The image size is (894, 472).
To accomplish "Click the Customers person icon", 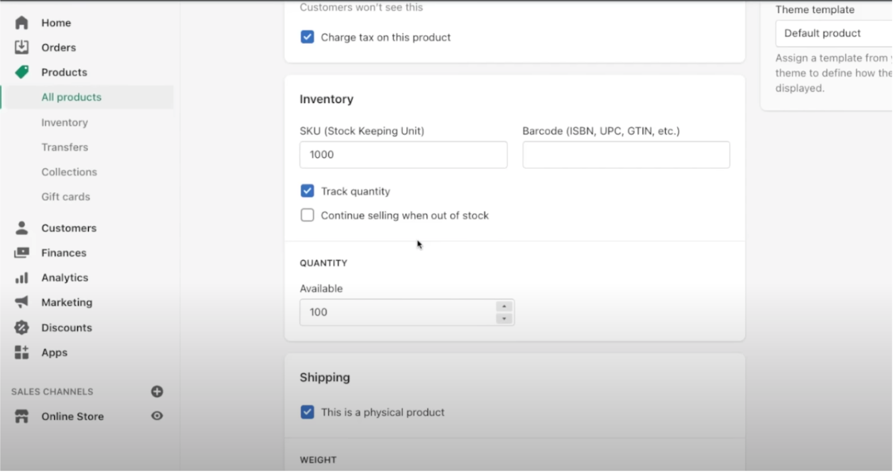I will [x=22, y=228].
